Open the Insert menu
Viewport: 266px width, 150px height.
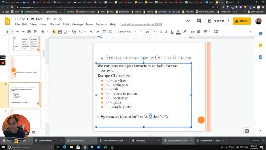44,25
